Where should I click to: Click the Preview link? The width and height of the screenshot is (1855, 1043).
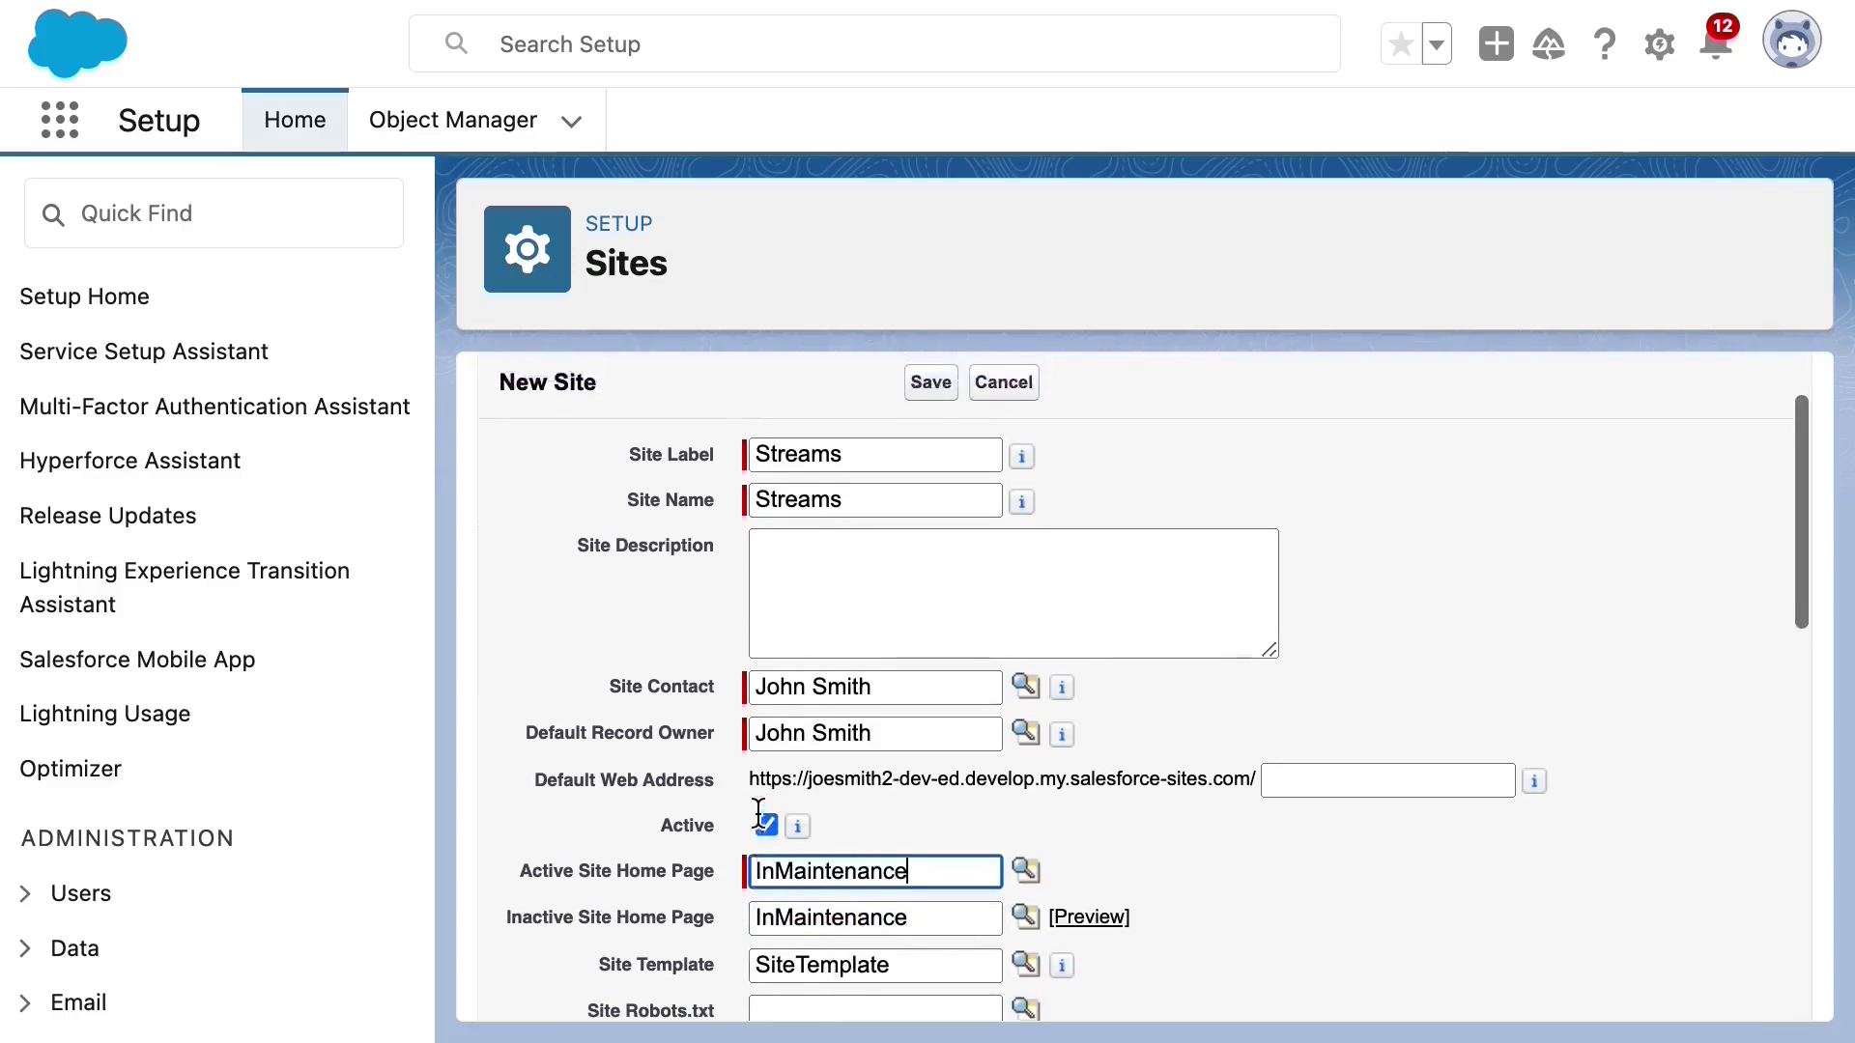(1089, 917)
